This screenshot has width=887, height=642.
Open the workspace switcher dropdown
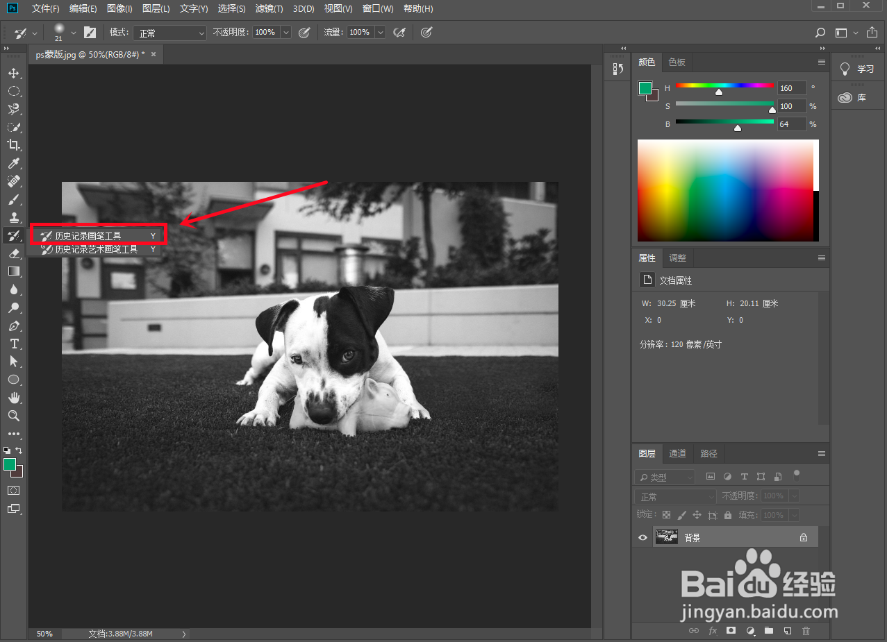pos(847,33)
